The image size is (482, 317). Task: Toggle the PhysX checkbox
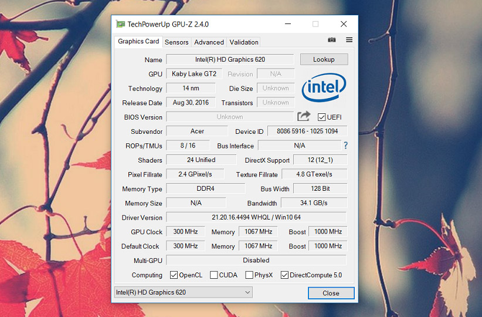coord(249,275)
